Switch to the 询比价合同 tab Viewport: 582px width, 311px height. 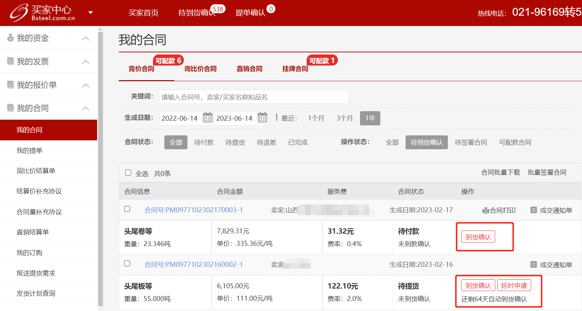point(200,69)
